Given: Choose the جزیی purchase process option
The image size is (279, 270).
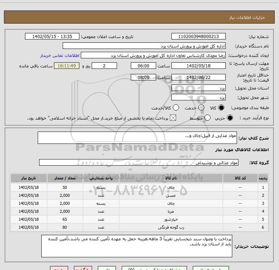Looking at the screenshot, I should 230,118.
